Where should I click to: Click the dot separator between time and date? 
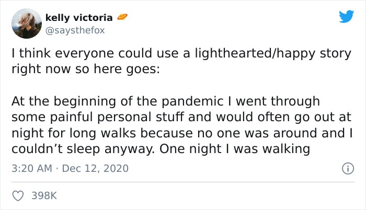[57, 168]
